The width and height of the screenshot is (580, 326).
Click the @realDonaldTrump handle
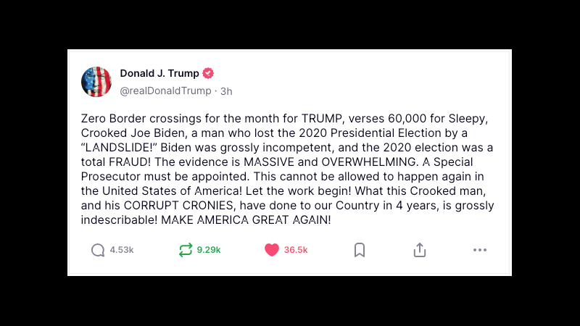click(165, 91)
